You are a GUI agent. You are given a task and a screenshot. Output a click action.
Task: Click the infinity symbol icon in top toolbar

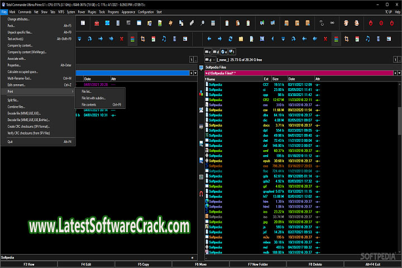click(332, 23)
